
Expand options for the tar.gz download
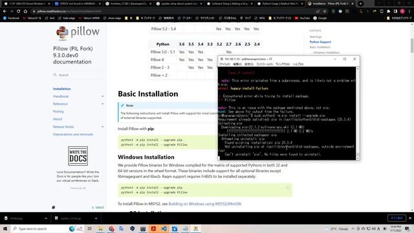[x=96, y=219]
